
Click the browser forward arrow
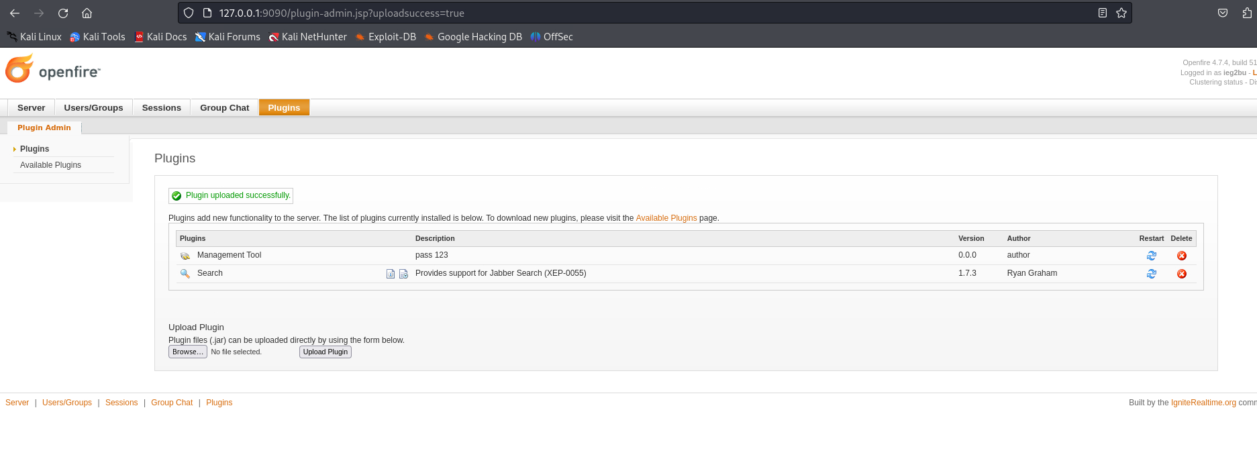click(x=39, y=13)
